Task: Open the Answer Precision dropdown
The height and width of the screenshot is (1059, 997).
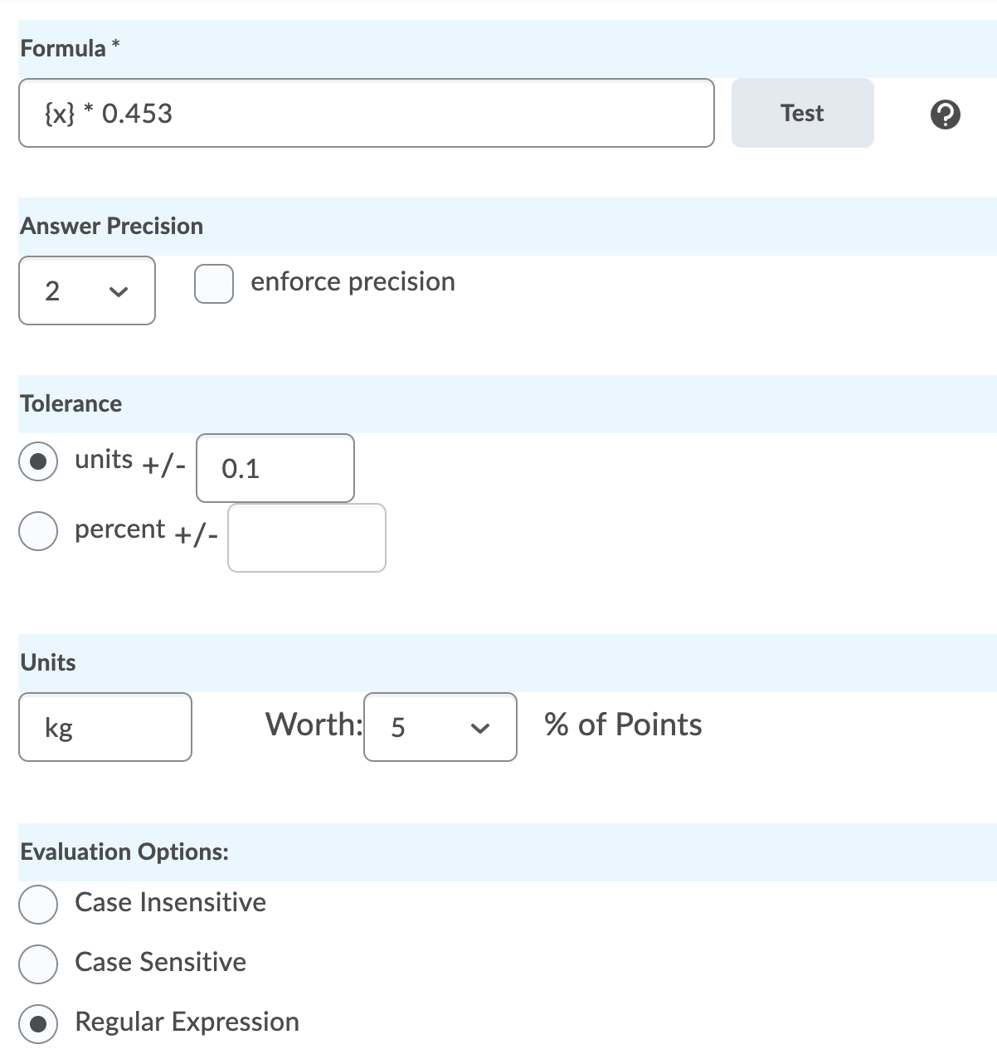Action: pyautogui.click(x=86, y=290)
